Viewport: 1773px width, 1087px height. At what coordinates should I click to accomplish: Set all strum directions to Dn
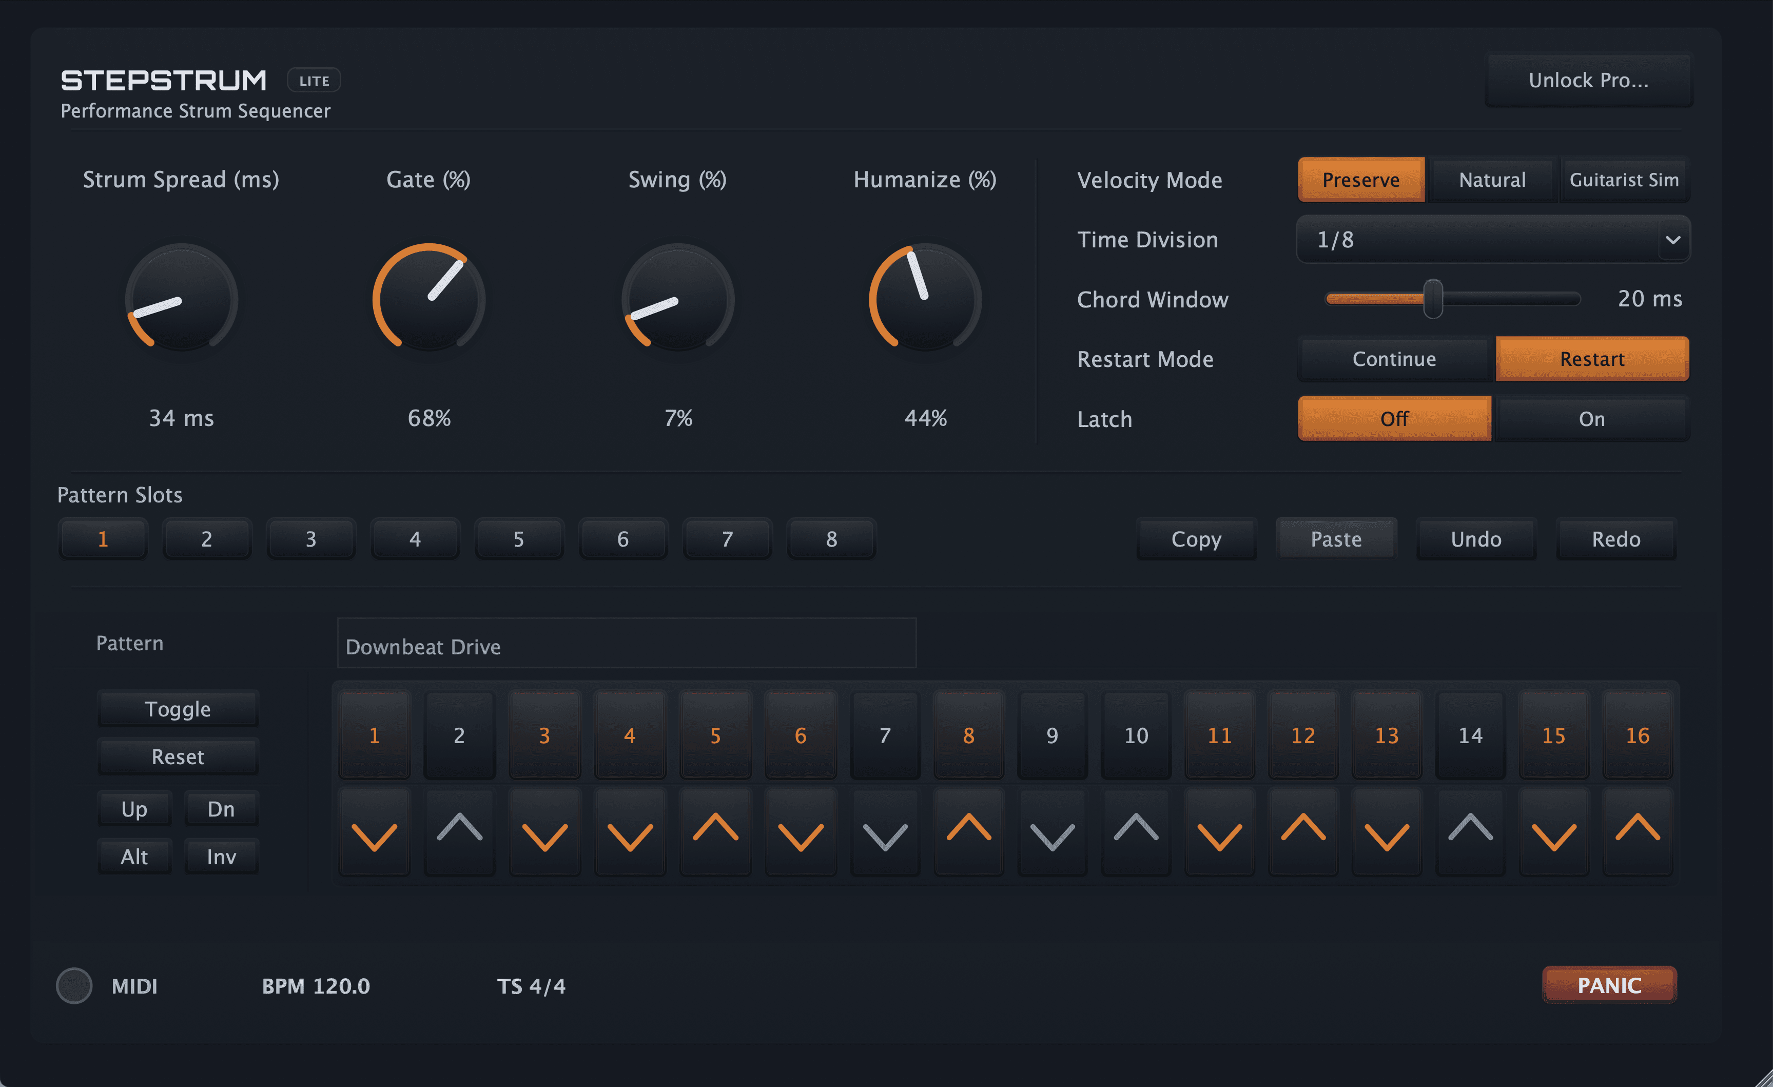(x=221, y=809)
